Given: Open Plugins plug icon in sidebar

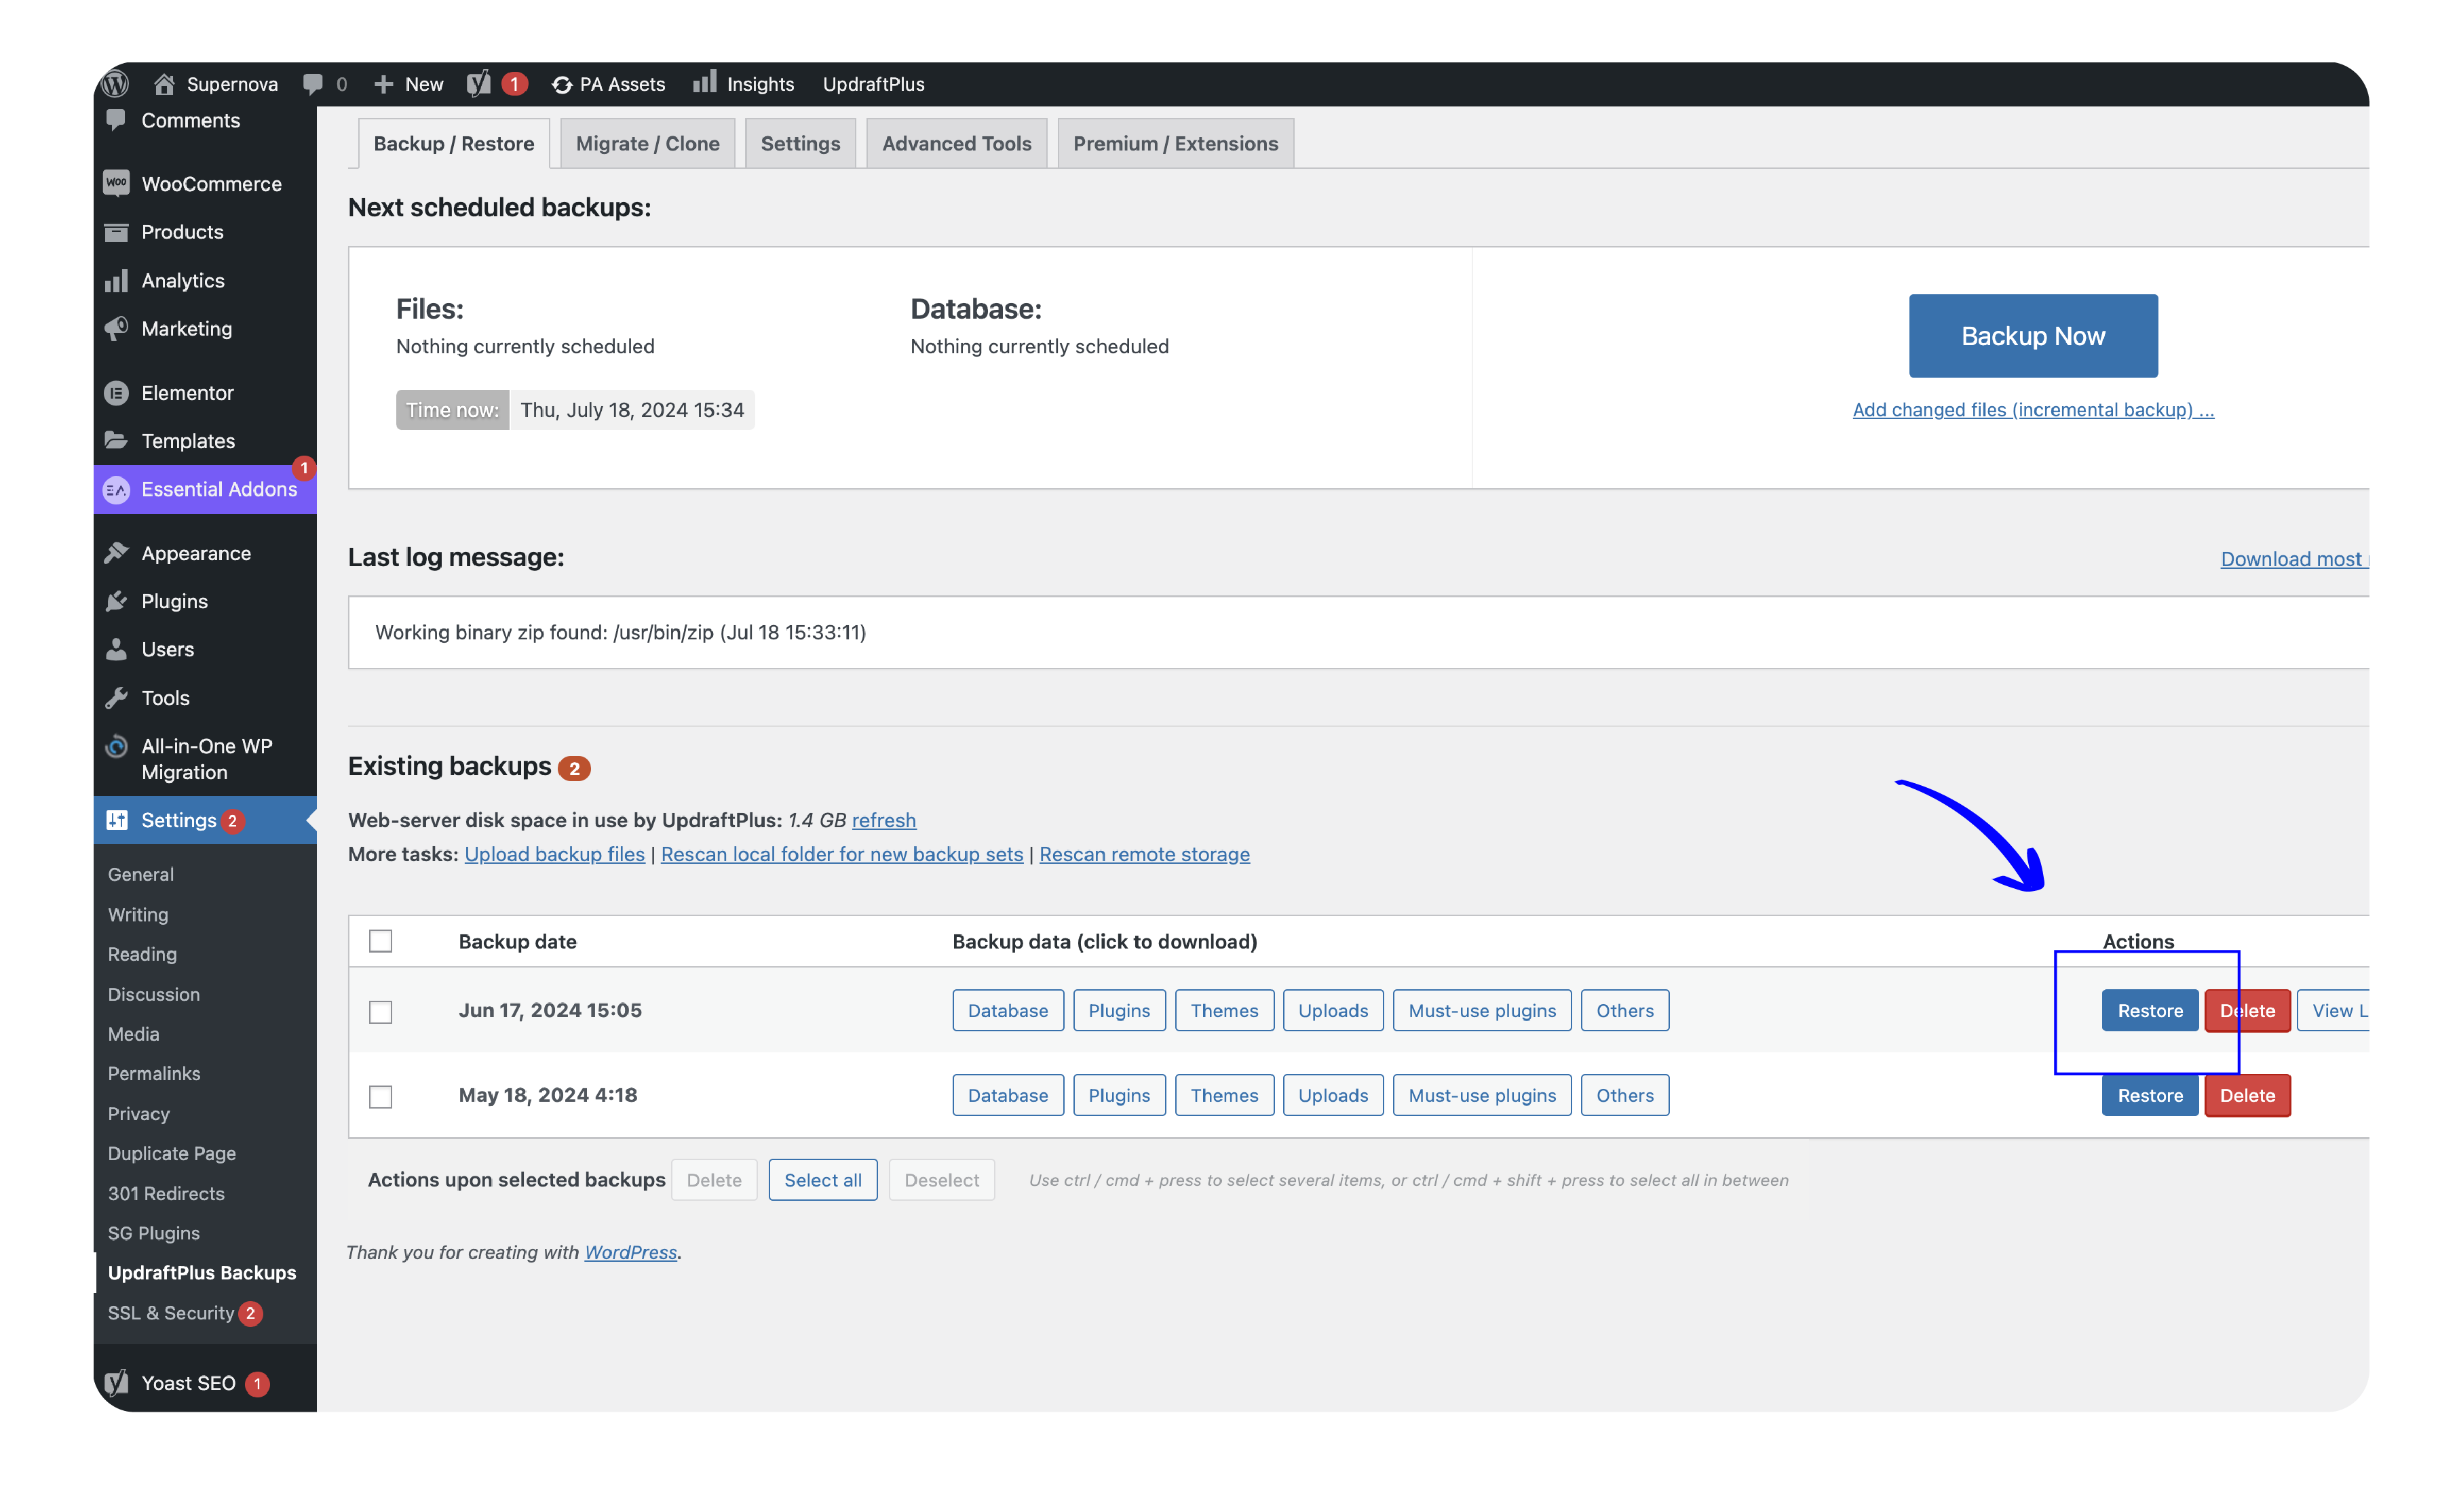Looking at the screenshot, I should coord(116,601).
